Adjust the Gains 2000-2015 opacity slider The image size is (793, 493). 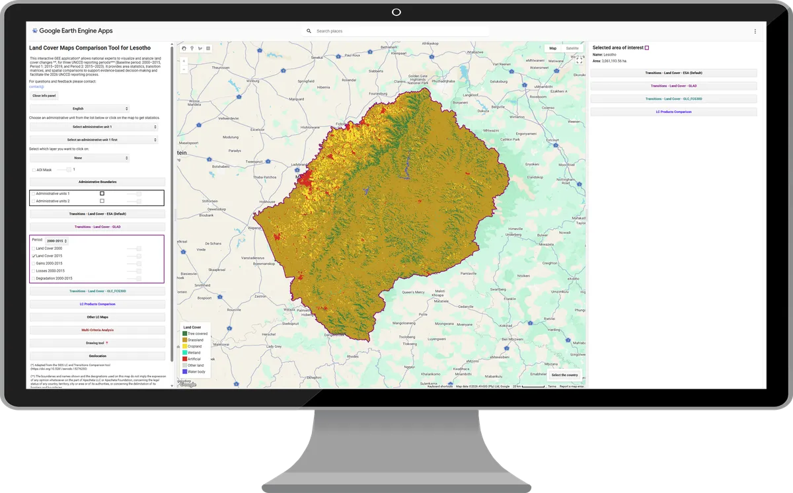coord(134,263)
